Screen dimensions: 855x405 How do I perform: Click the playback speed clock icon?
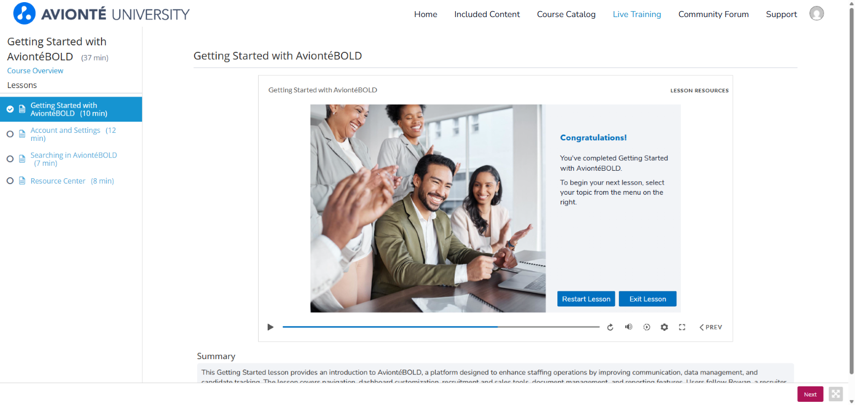(647, 327)
